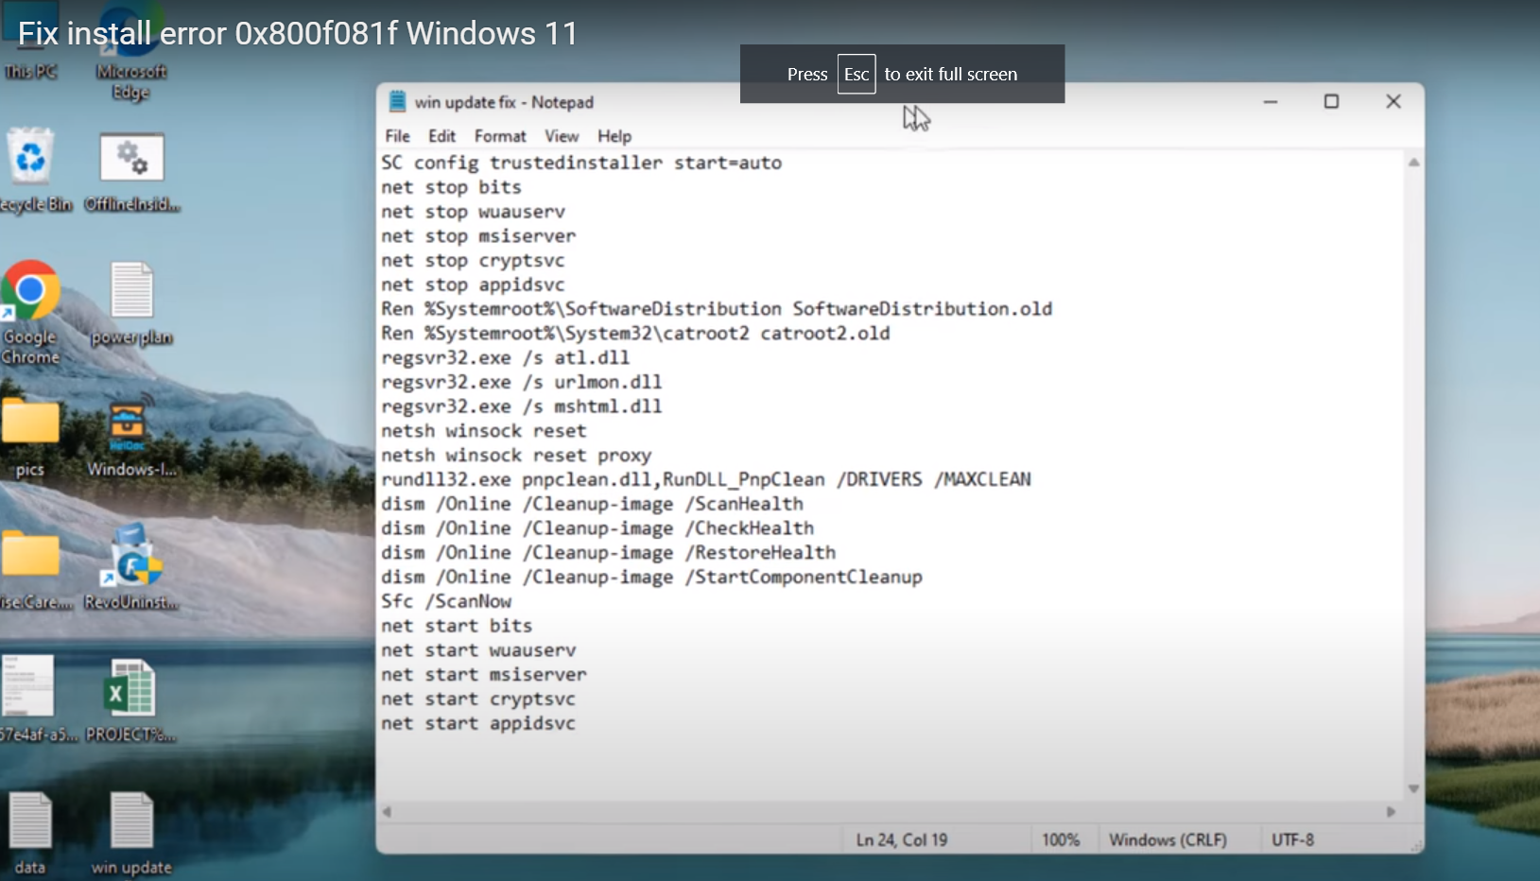Open the Format menu

(x=500, y=136)
